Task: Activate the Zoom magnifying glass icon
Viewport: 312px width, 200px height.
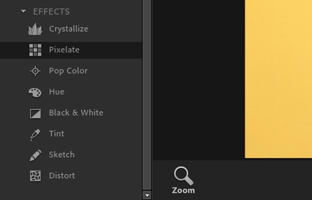Action: [183, 176]
